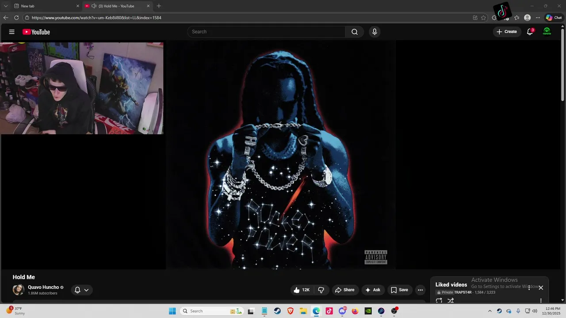Switch to Microsoft Edge on the taskbar
566x318 pixels.
[x=316, y=311]
